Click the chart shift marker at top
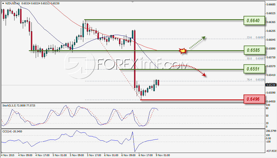This screenshot has width=277, height=158. pyautogui.click(x=133, y=2)
